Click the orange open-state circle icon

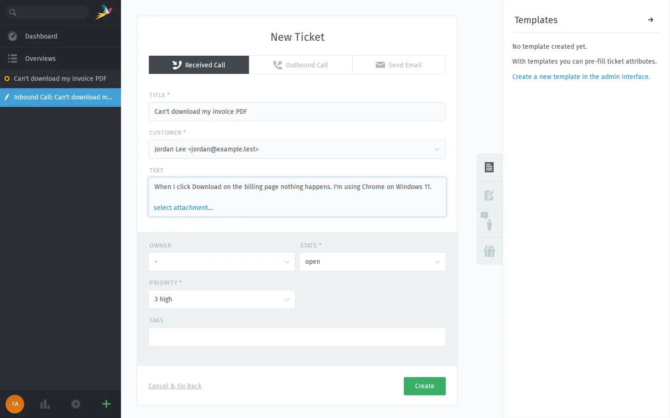pyautogui.click(x=7, y=78)
